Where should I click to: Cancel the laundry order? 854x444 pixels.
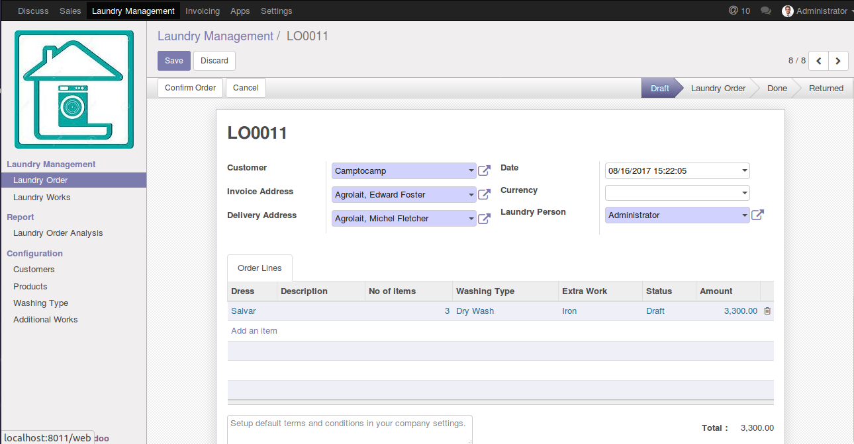(x=246, y=88)
